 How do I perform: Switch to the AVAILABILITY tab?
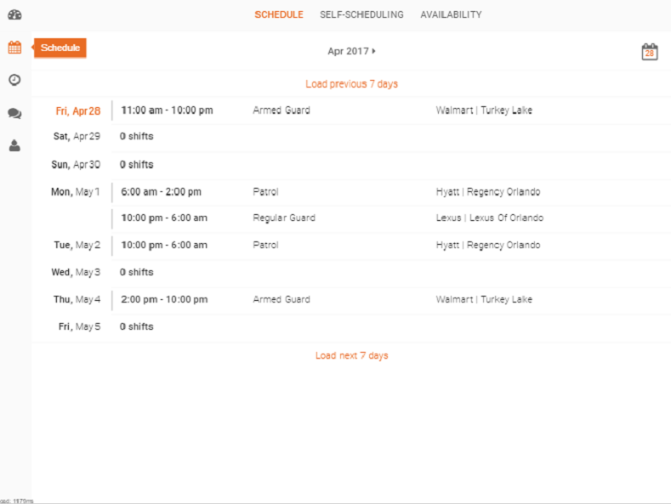451,14
